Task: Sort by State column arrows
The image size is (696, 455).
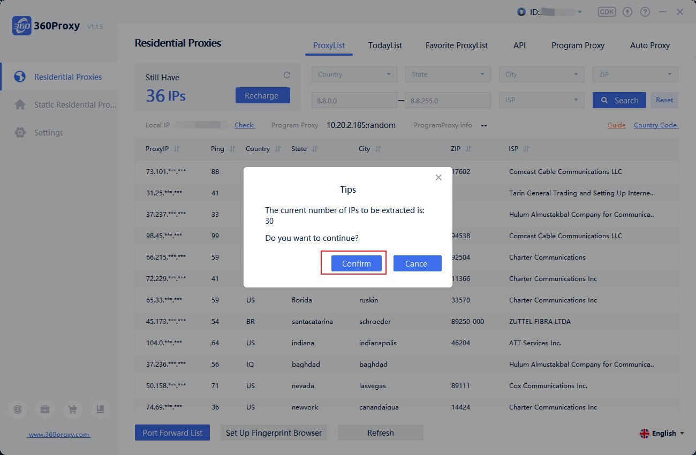Action: tap(315, 149)
